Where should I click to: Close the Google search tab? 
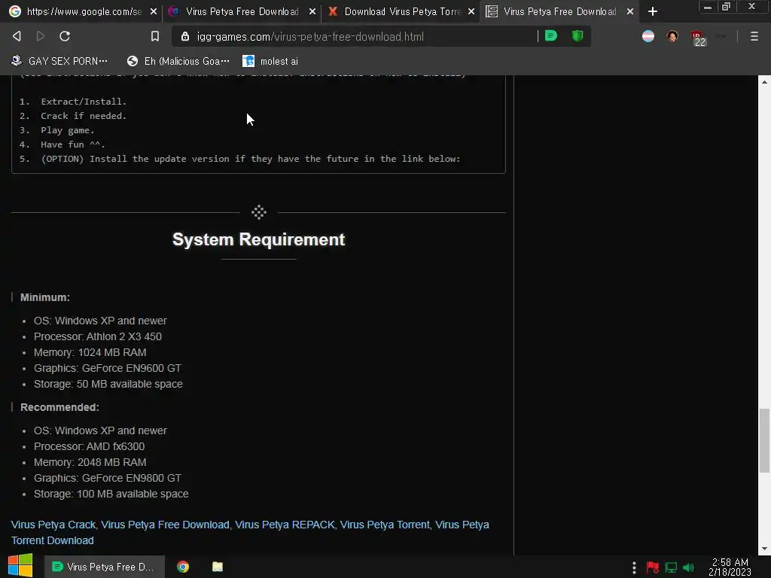(154, 11)
